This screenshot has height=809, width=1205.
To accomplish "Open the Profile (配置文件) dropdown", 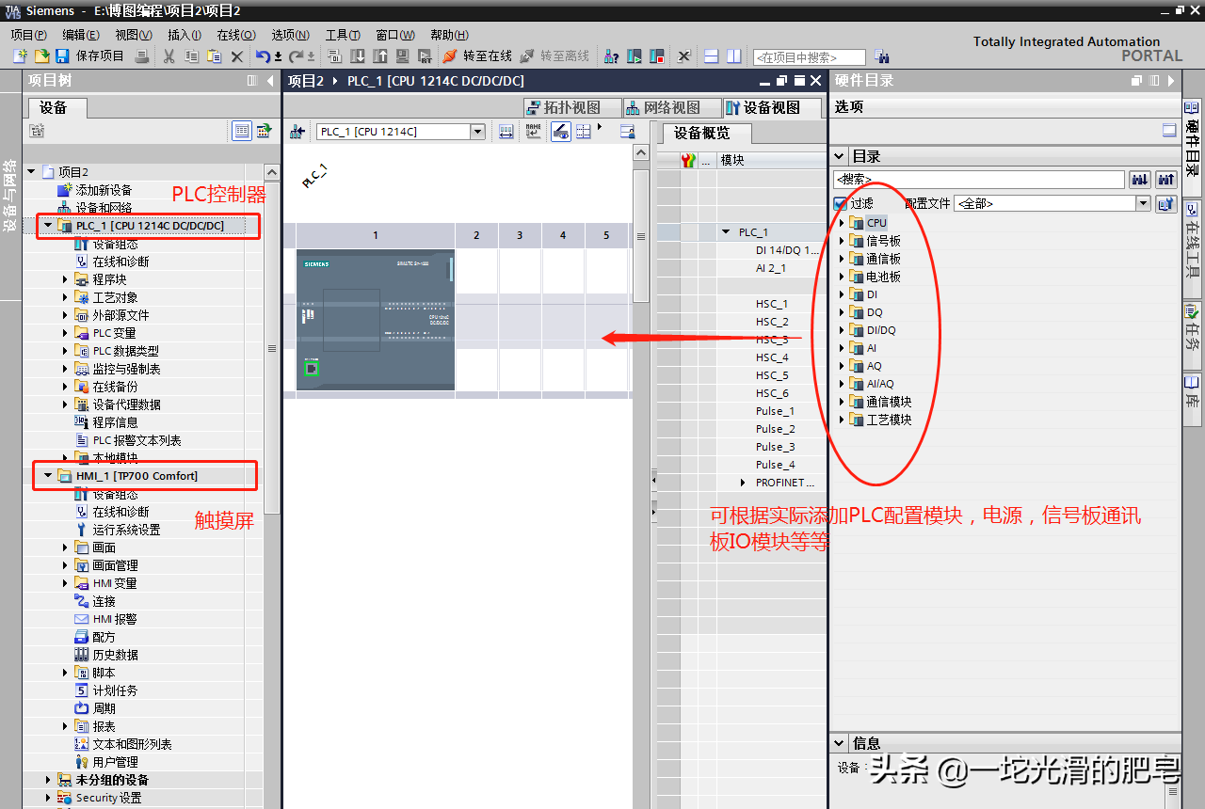I will [x=1143, y=203].
